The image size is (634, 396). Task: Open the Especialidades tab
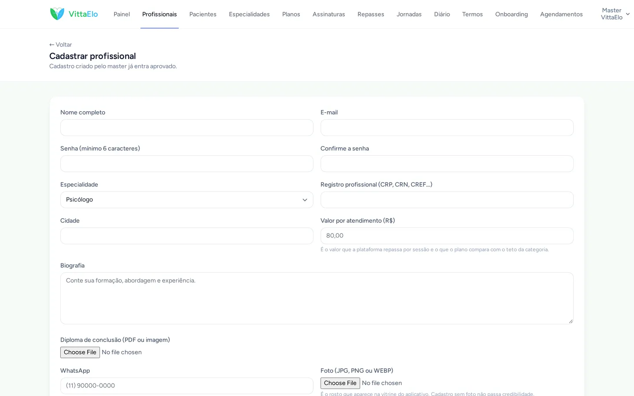249,14
